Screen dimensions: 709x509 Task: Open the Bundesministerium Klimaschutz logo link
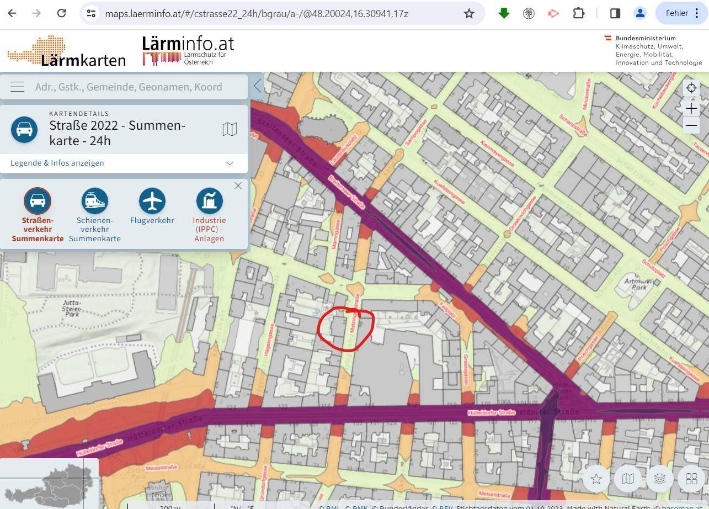click(654, 50)
